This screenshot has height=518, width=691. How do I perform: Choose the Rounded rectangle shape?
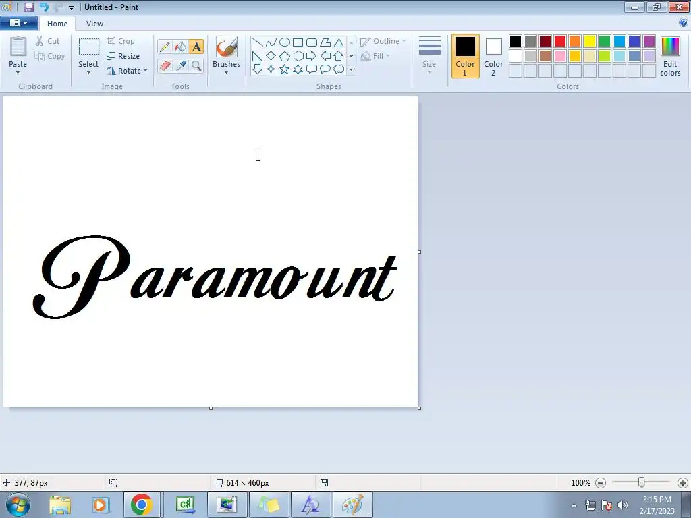point(312,42)
